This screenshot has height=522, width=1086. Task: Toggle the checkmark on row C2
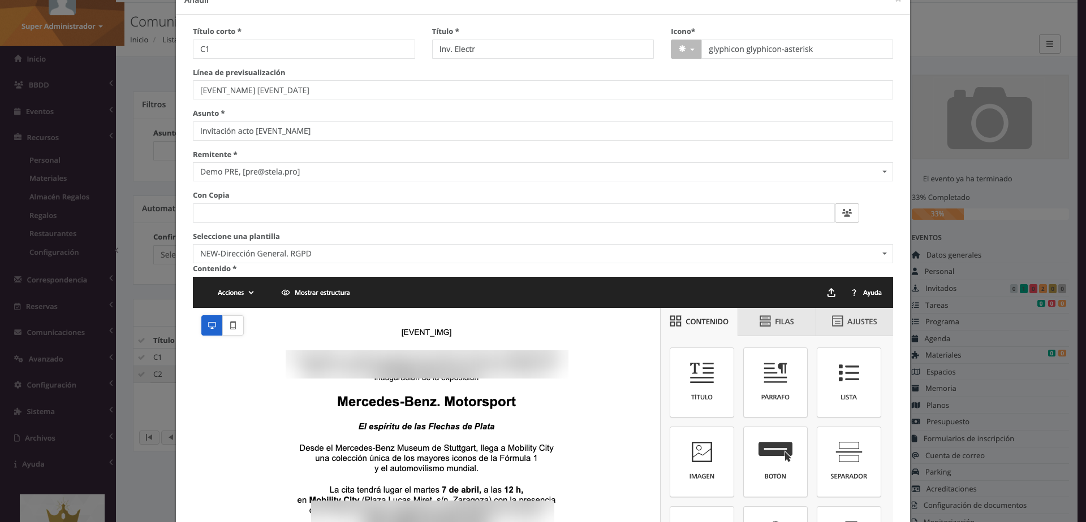click(x=141, y=374)
